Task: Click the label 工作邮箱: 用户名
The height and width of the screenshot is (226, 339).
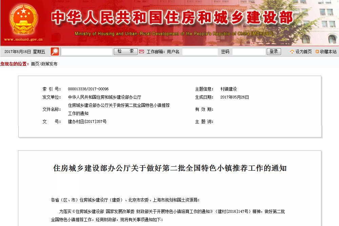Action: pos(163,52)
